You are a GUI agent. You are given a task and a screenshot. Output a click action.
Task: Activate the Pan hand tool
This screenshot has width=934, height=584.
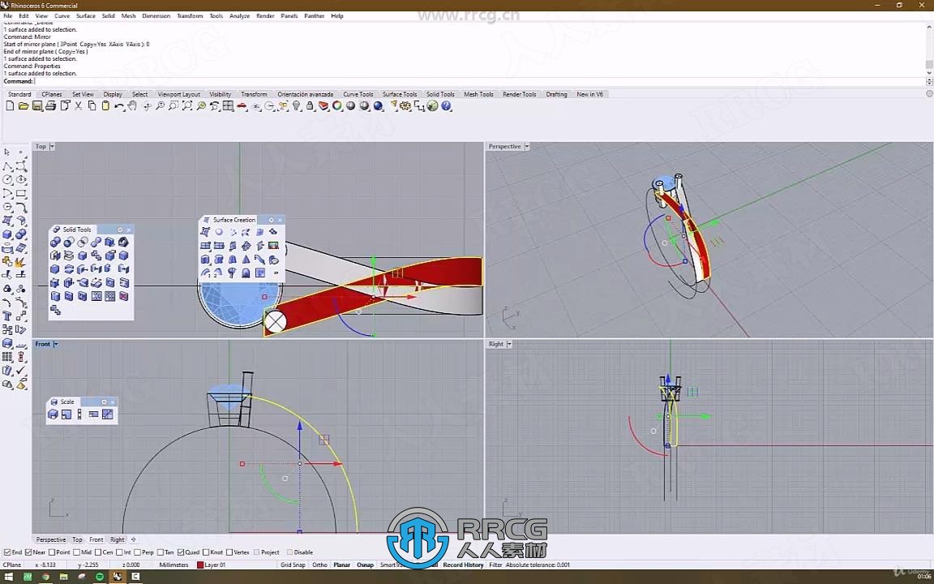point(132,106)
